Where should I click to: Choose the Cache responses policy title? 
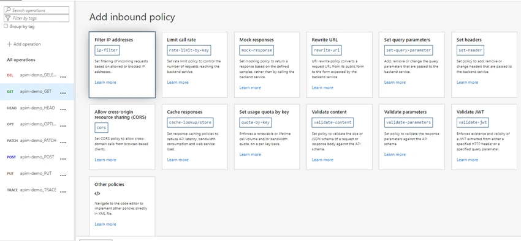click(x=184, y=112)
